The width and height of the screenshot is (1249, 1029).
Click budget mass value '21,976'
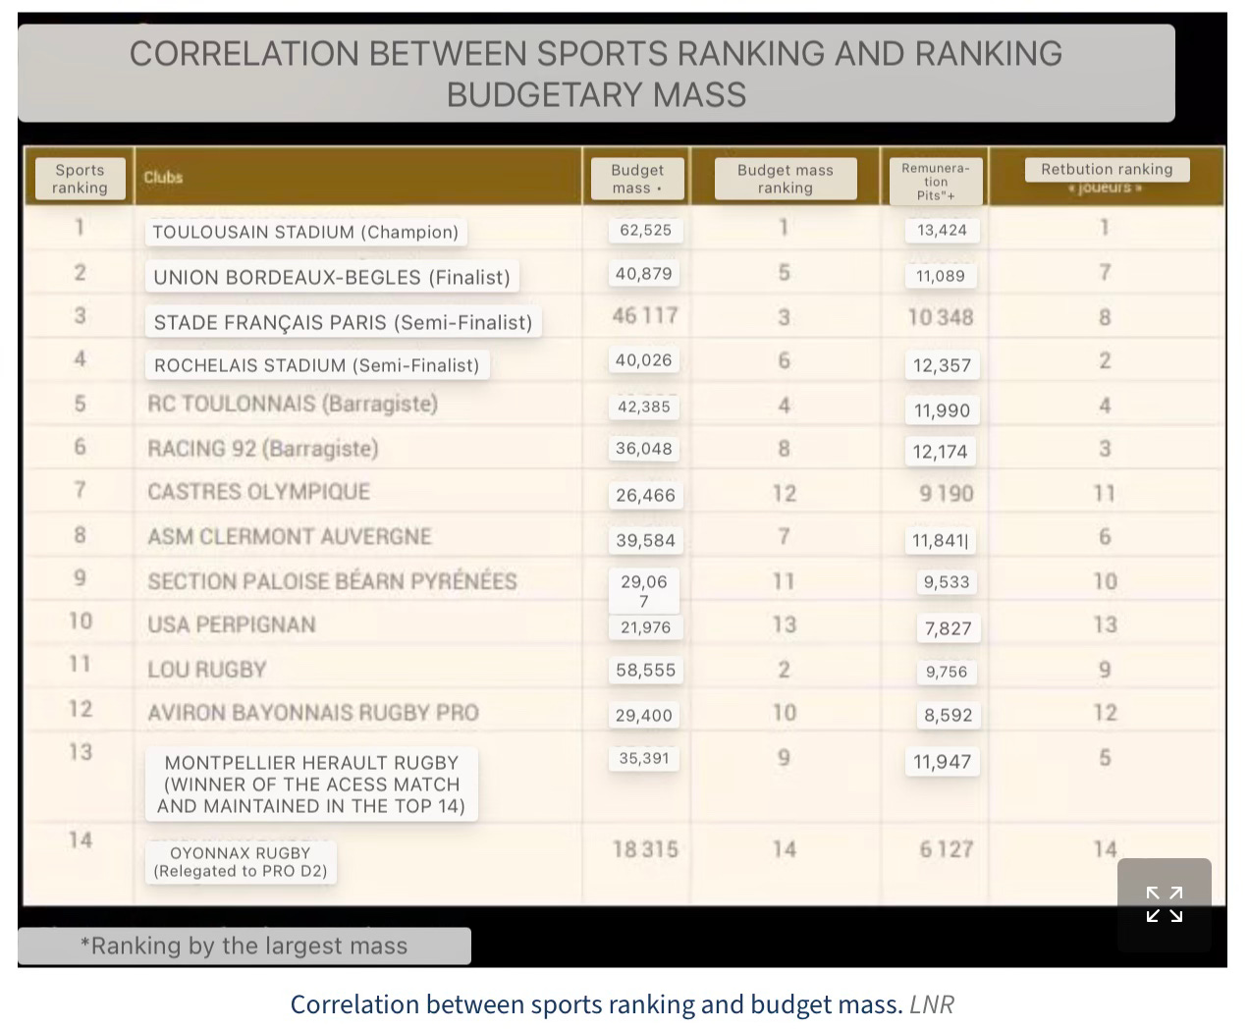pos(645,627)
